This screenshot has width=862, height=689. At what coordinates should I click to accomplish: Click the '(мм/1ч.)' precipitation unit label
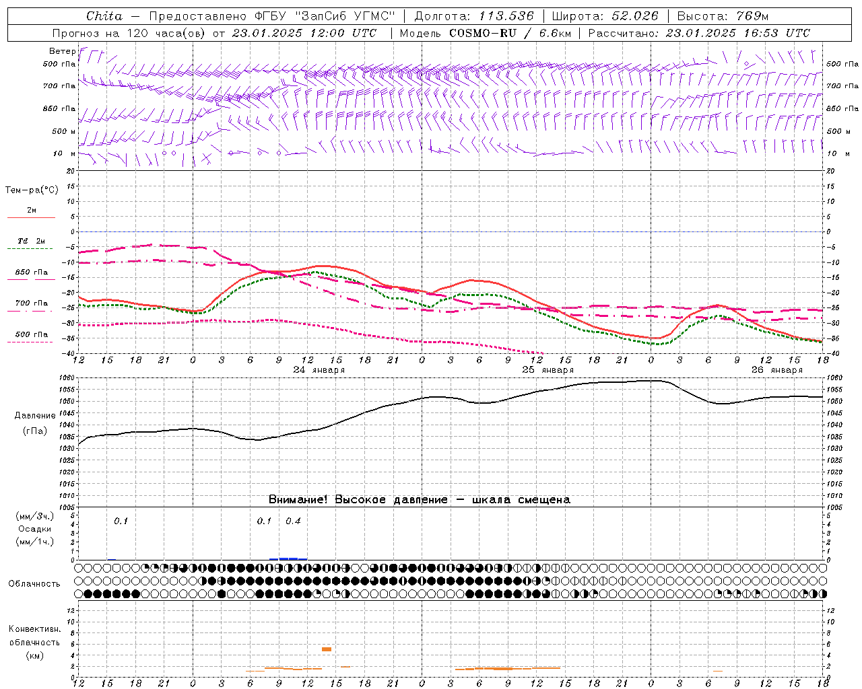[35, 542]
